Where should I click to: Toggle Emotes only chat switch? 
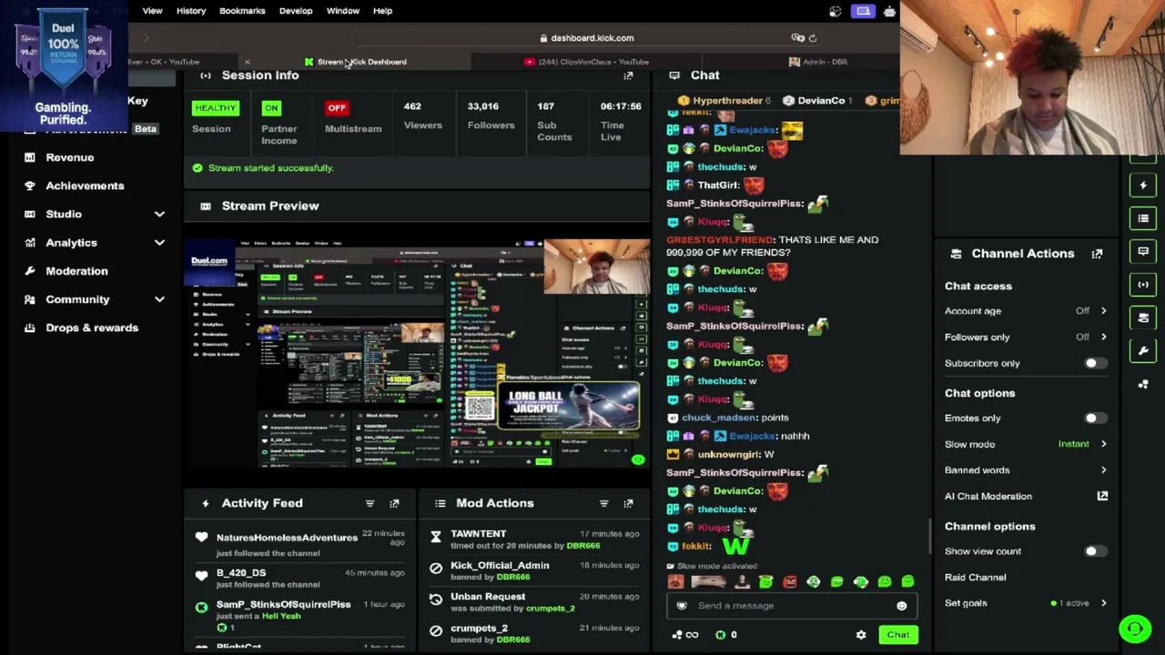1094,418
